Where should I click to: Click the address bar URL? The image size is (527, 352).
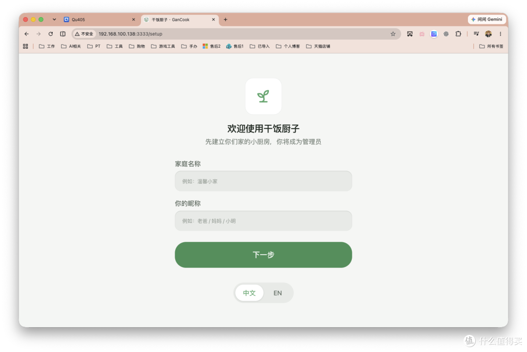click(130, 34)
